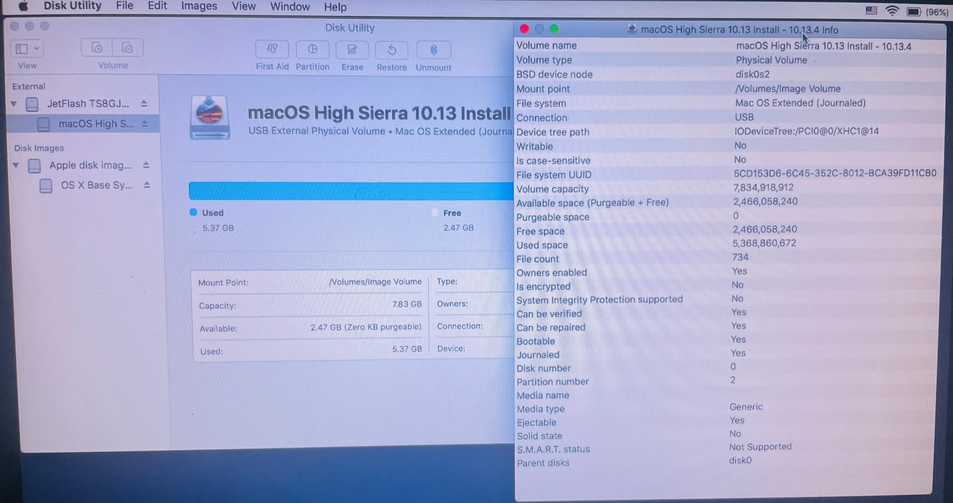953x503 pixels.
Task: Click the '/Volumes/Image Volume' value in Info window
Action: (787, 89)
